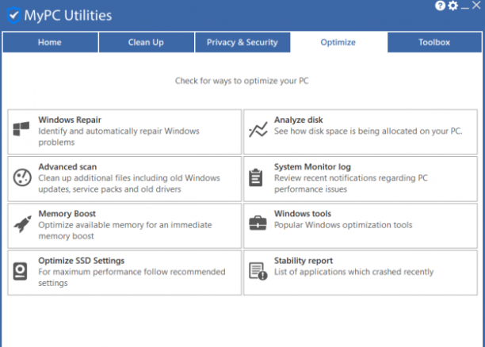Open the Toolbox tab

click(434, 42)
